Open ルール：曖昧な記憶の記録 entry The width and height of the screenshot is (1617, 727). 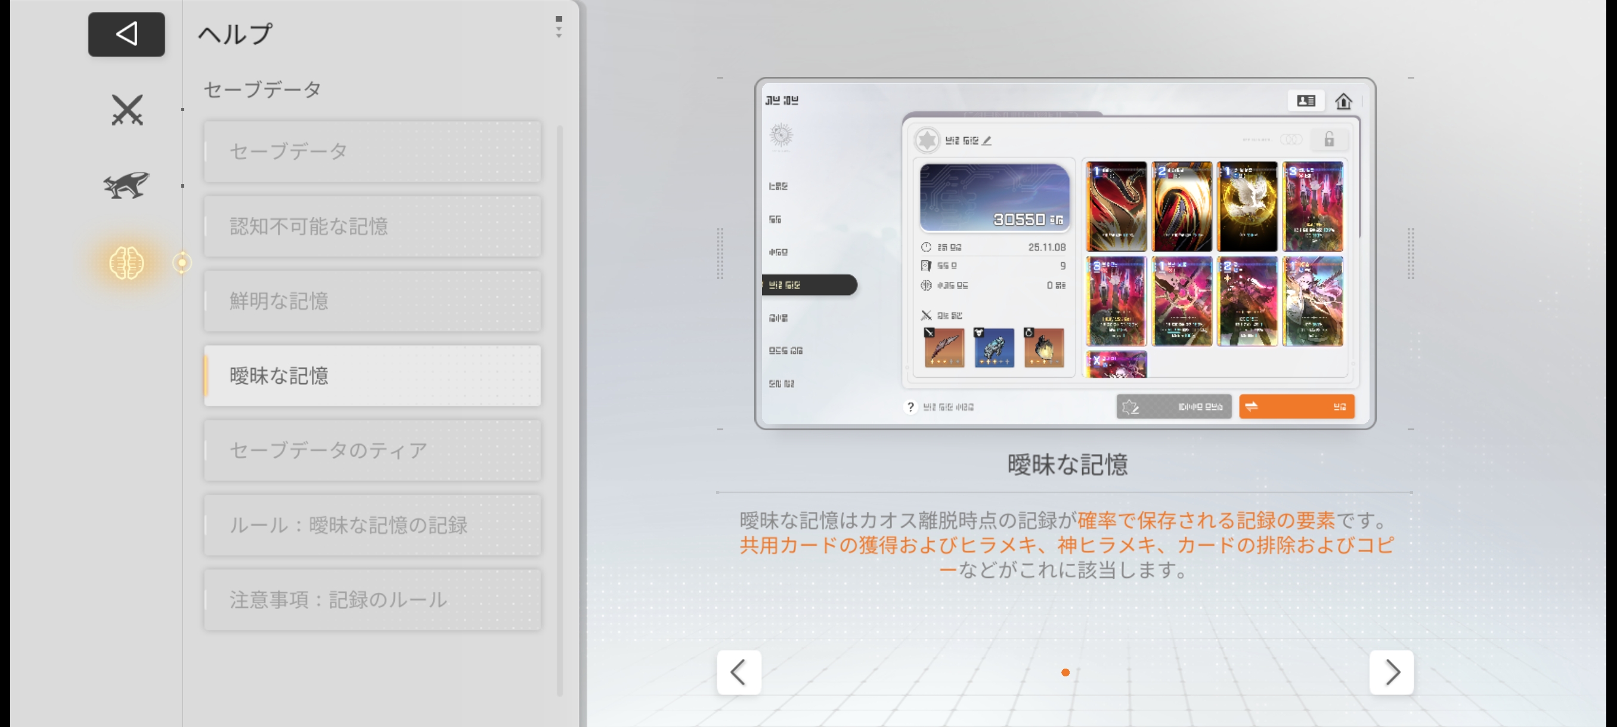pyautogui.click(x=372, y=524)
